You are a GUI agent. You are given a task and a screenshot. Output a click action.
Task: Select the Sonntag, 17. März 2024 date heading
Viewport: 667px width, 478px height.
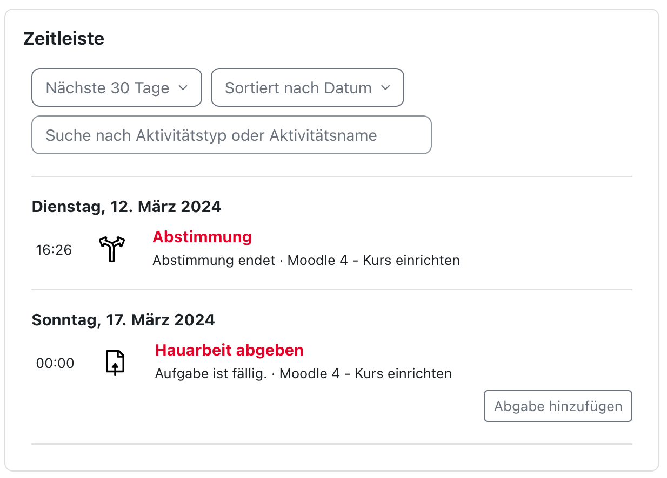(123, 320)
